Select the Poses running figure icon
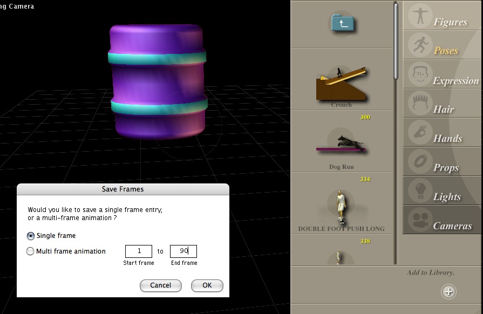This screenshot has height=314, width=483. pyautogui.click(x=420, y=45)
